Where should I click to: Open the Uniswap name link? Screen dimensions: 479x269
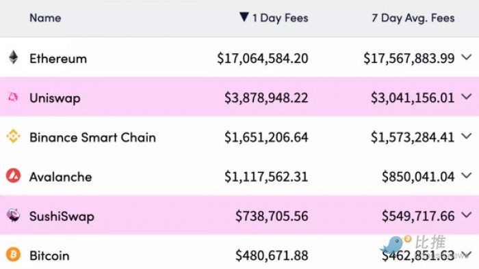click(x=55, y=98)
